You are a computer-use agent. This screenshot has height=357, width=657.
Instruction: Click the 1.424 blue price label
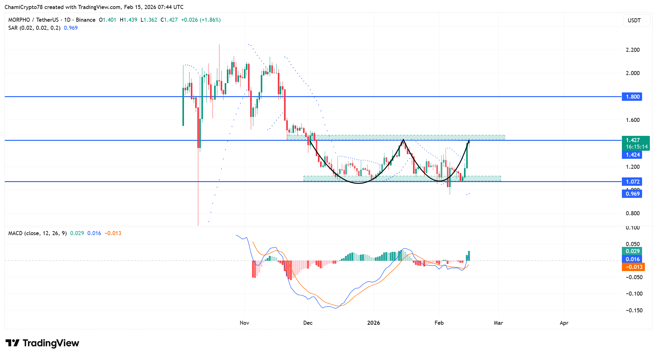(x=632, y=155)
